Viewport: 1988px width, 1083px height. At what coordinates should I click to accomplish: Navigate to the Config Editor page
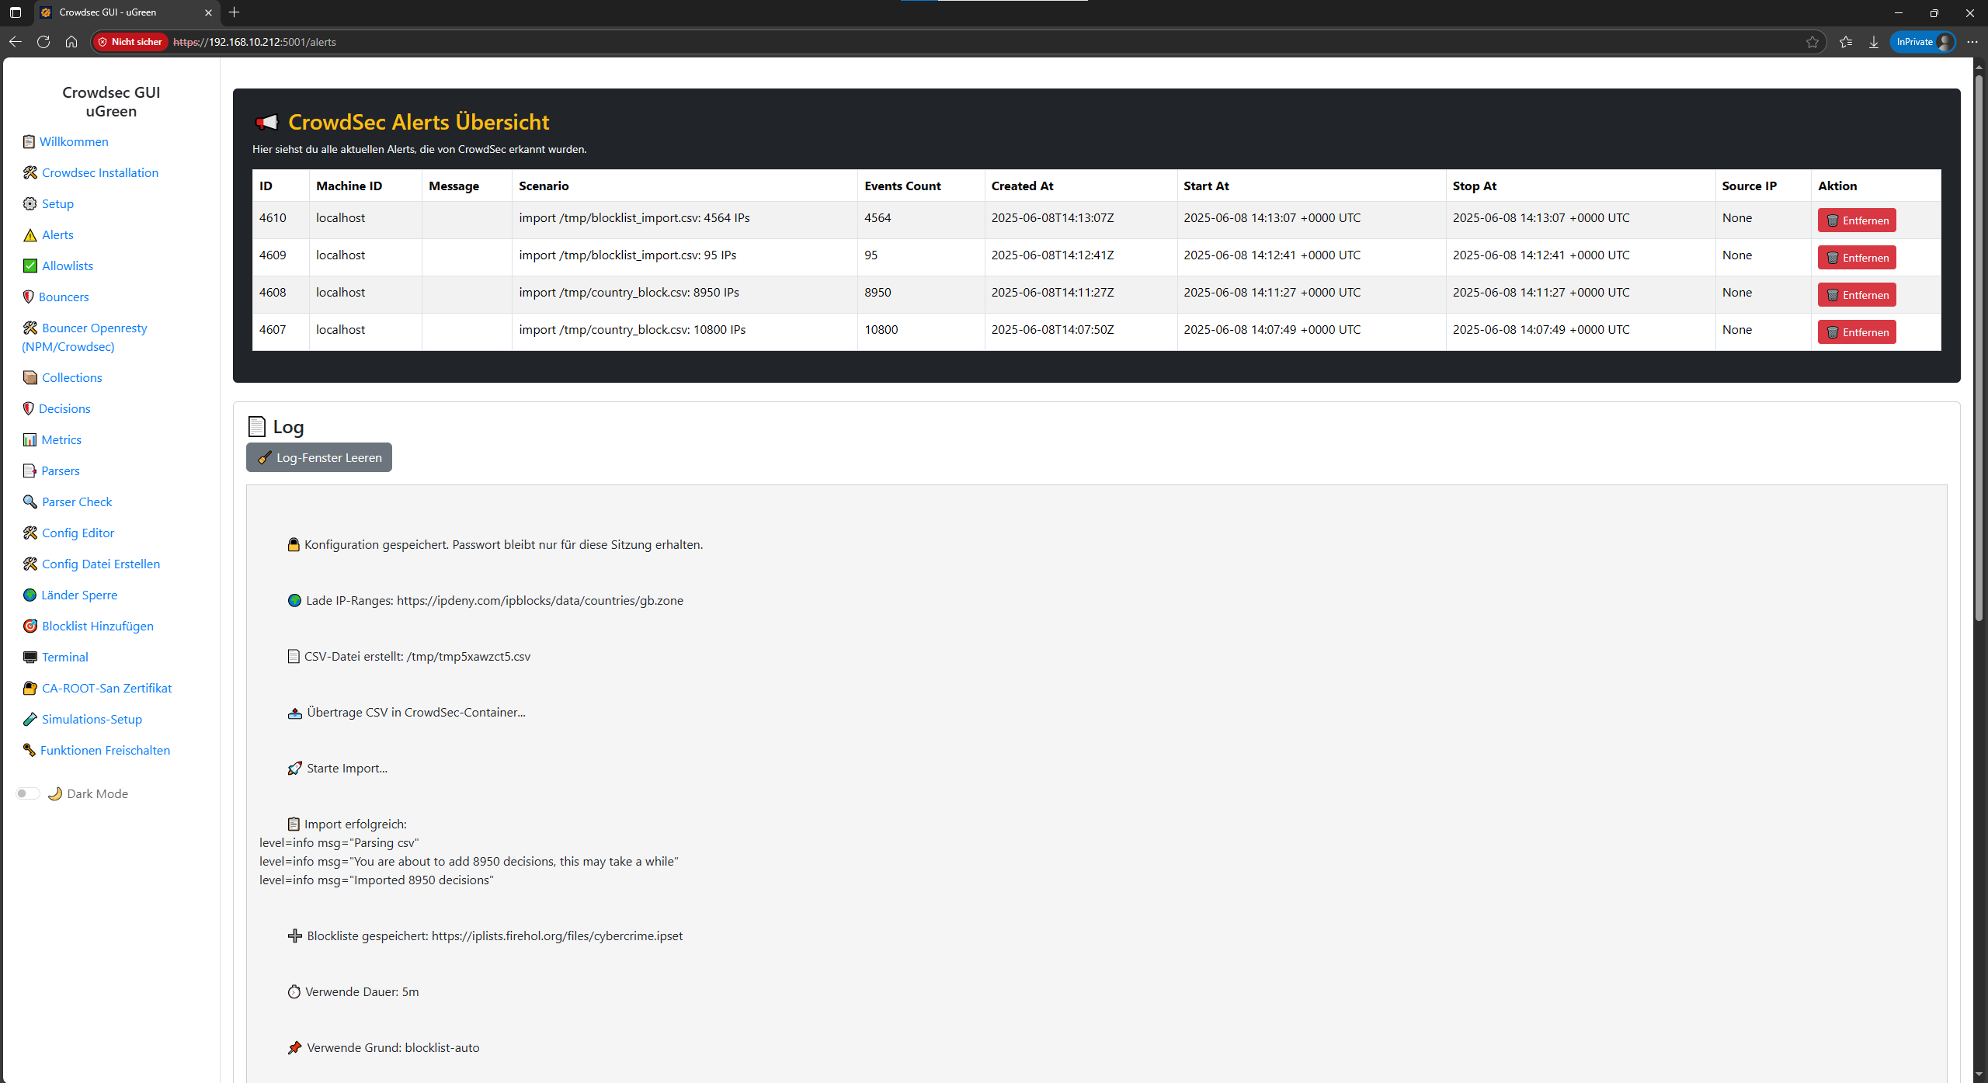78,533
